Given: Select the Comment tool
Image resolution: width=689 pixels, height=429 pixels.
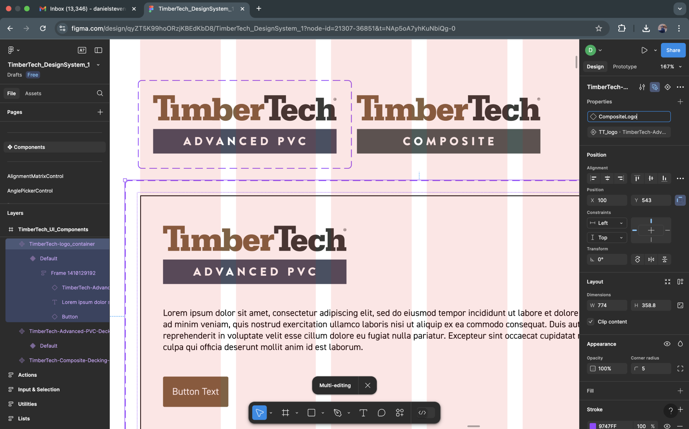Looking at the screenshot, I should point(381,413).
